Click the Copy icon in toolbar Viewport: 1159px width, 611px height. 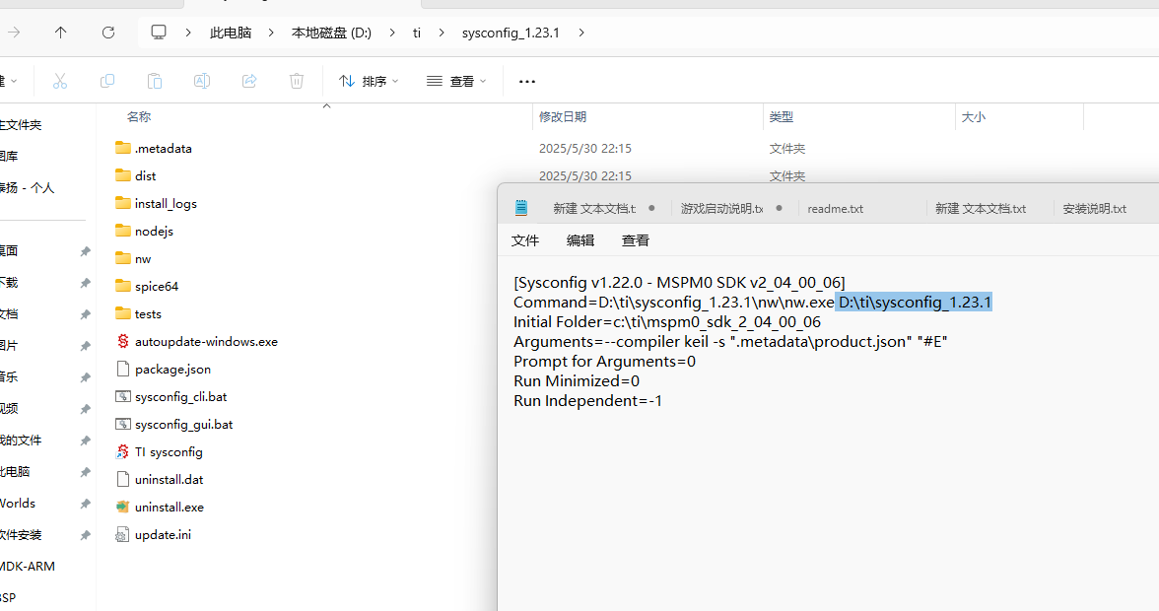pos(107,81)
